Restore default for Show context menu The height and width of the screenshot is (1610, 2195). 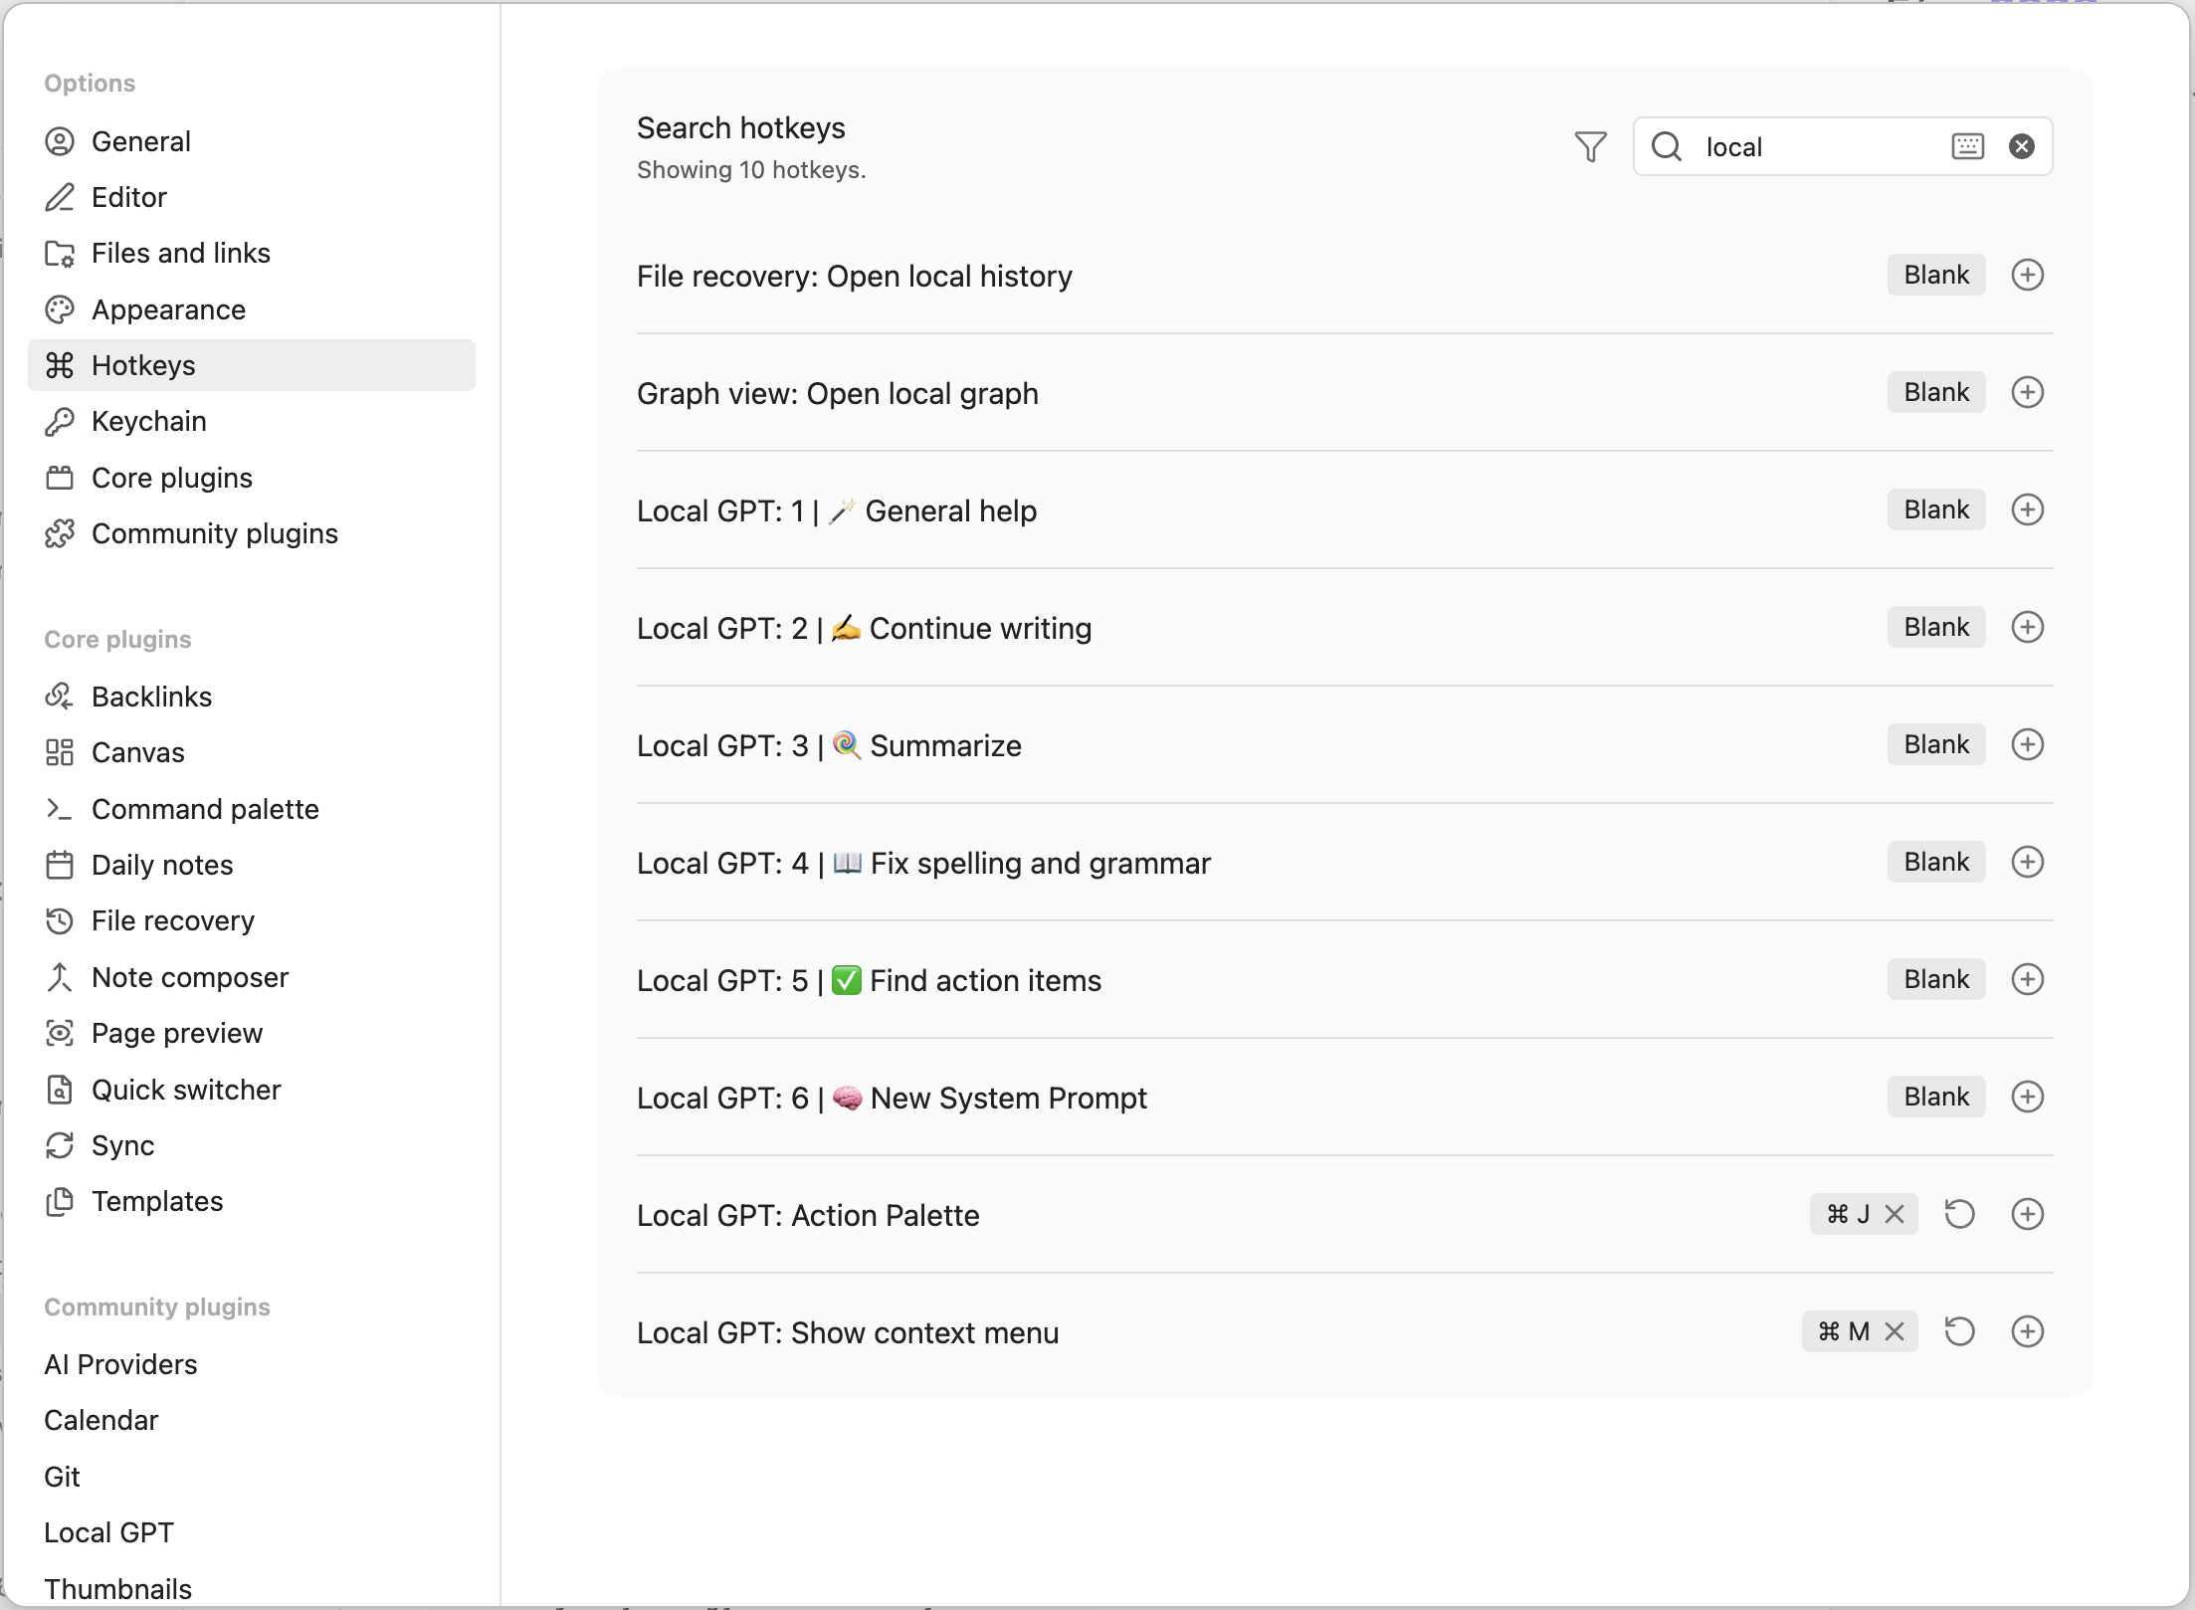[x=1959, y=1331]
